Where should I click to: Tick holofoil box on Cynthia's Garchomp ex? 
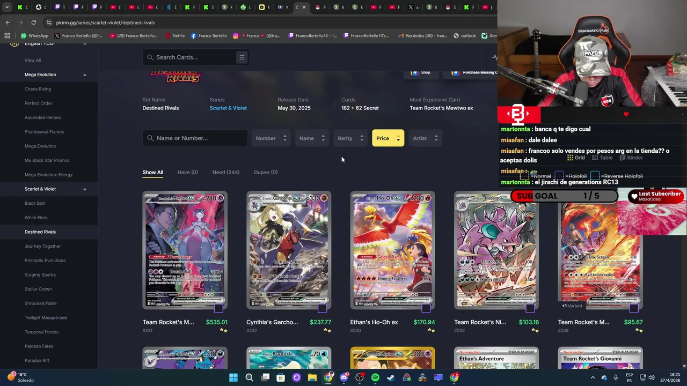point(322,308)
